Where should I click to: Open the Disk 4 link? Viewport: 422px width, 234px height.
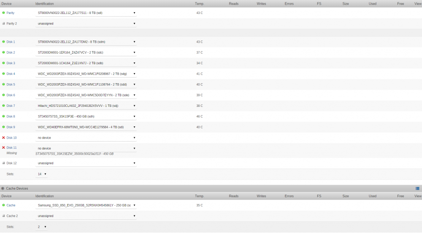[x=11, y=74]
